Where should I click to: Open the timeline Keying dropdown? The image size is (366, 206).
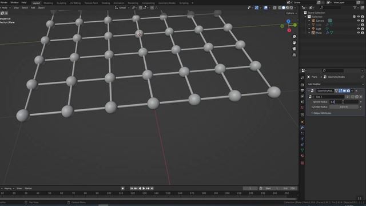click(9, 188)
